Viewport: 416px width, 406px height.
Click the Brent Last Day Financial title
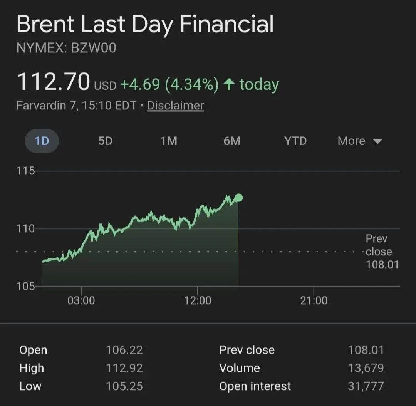tap(145, 24)
